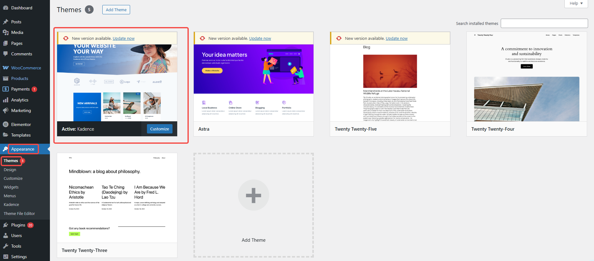Select the Twenty Twenty-Four theme preview
This screenshot has height=261, width=594.
pos(527,77)
